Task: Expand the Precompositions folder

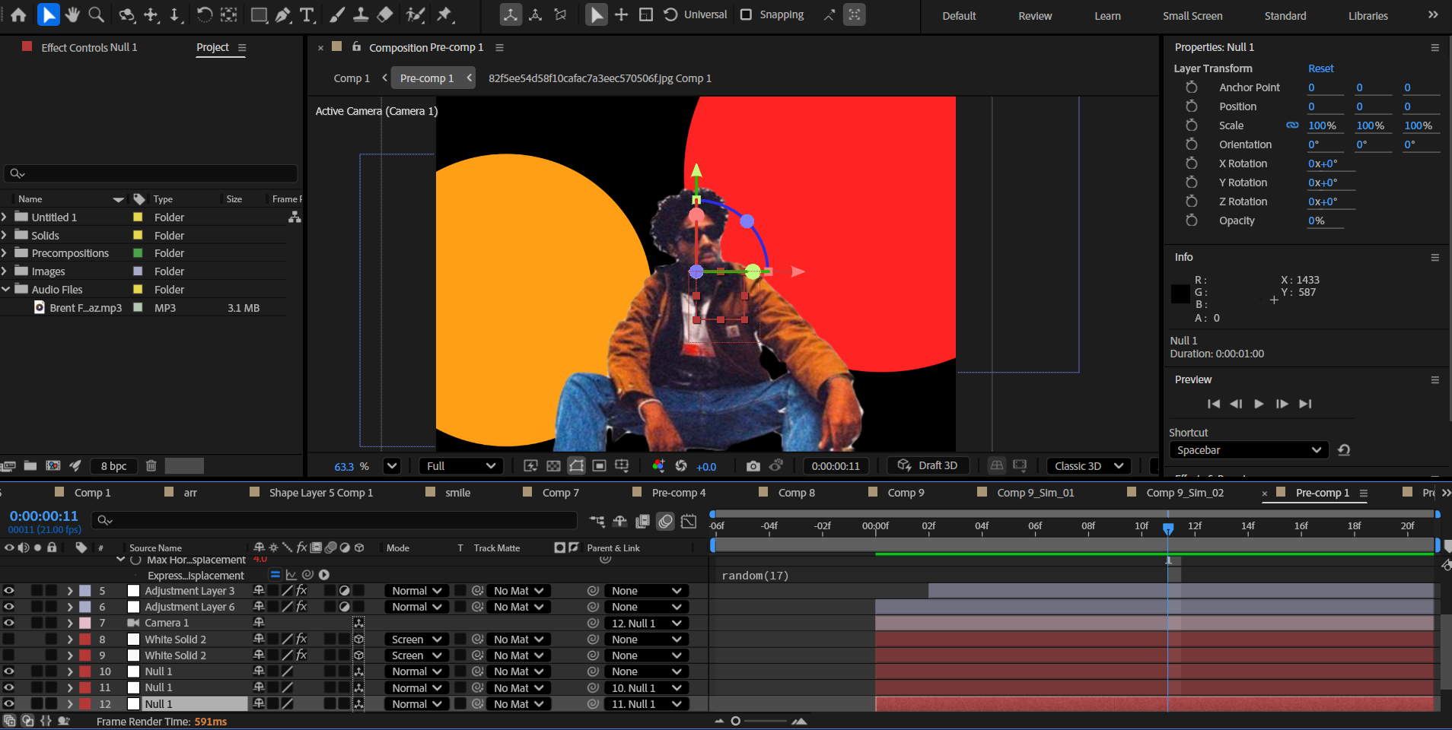Action: [x=5, y=253]
